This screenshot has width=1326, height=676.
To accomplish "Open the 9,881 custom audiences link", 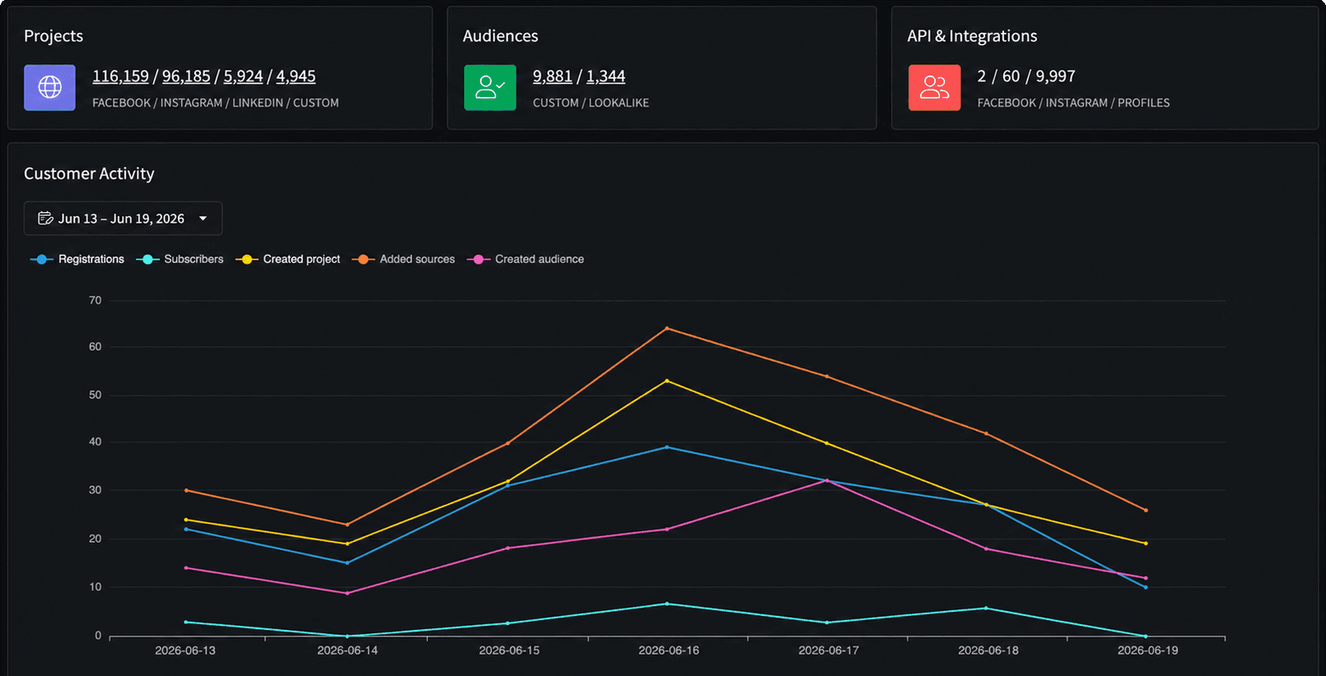I will click(552, 76).
